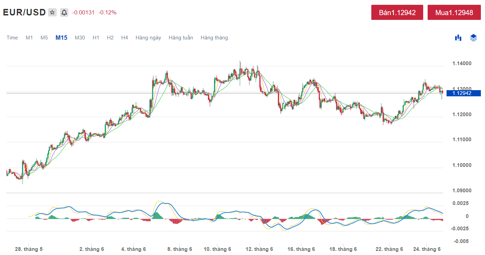Click the Bán 1.12942 sell button
Image resolution: width=485 pixels, height=255 pixels.
[397, 13]
